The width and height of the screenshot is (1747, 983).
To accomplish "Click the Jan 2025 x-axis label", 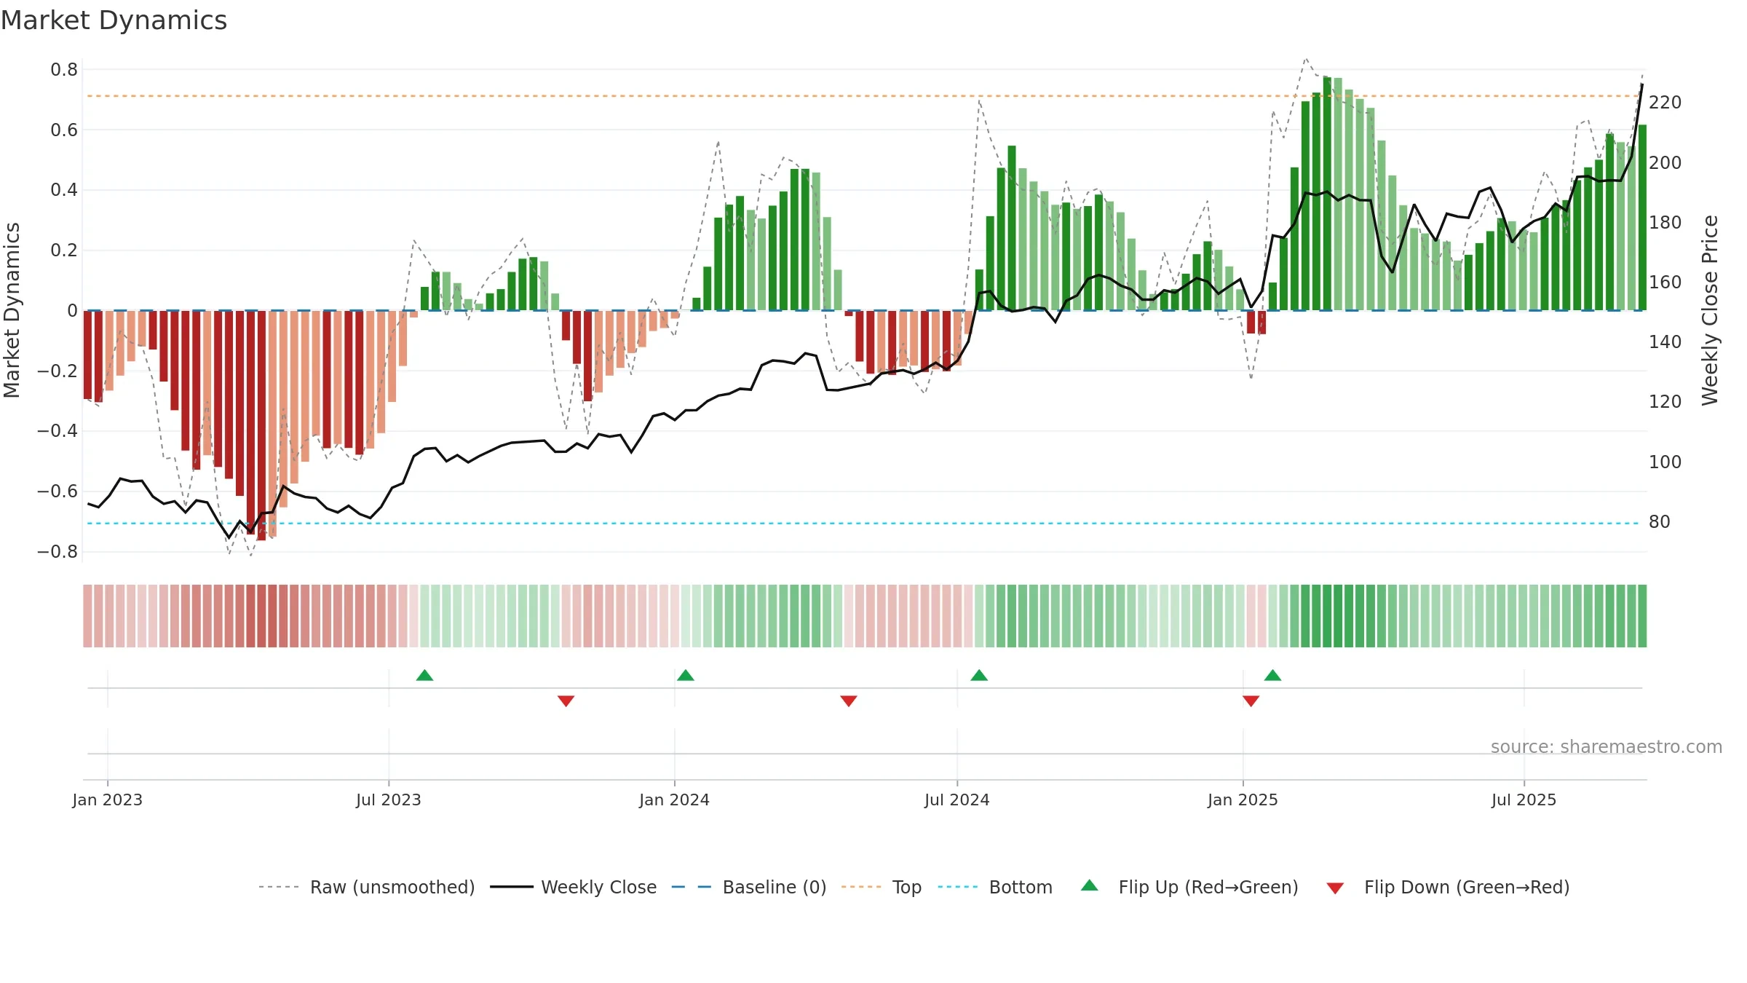I will pyautogui.click(x=1243, y=800).
